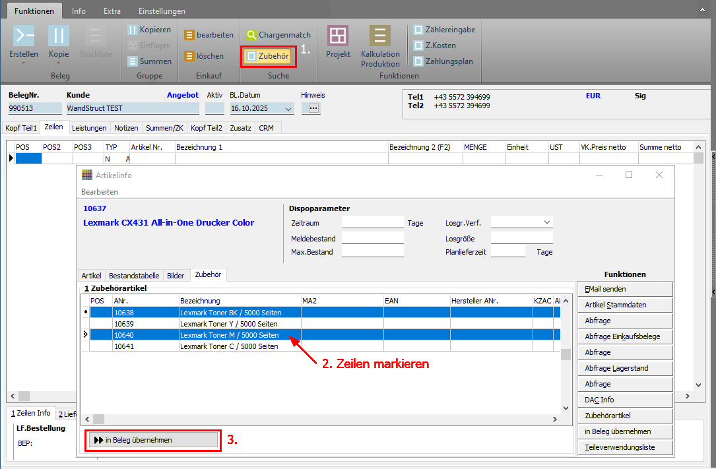Toggle the Zahlungsplan option

tap(418, 61)
